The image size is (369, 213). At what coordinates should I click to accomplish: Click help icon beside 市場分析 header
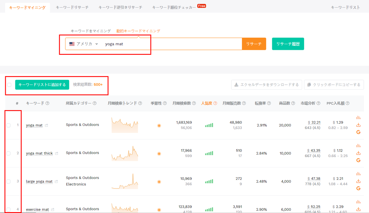coord(318,103)
